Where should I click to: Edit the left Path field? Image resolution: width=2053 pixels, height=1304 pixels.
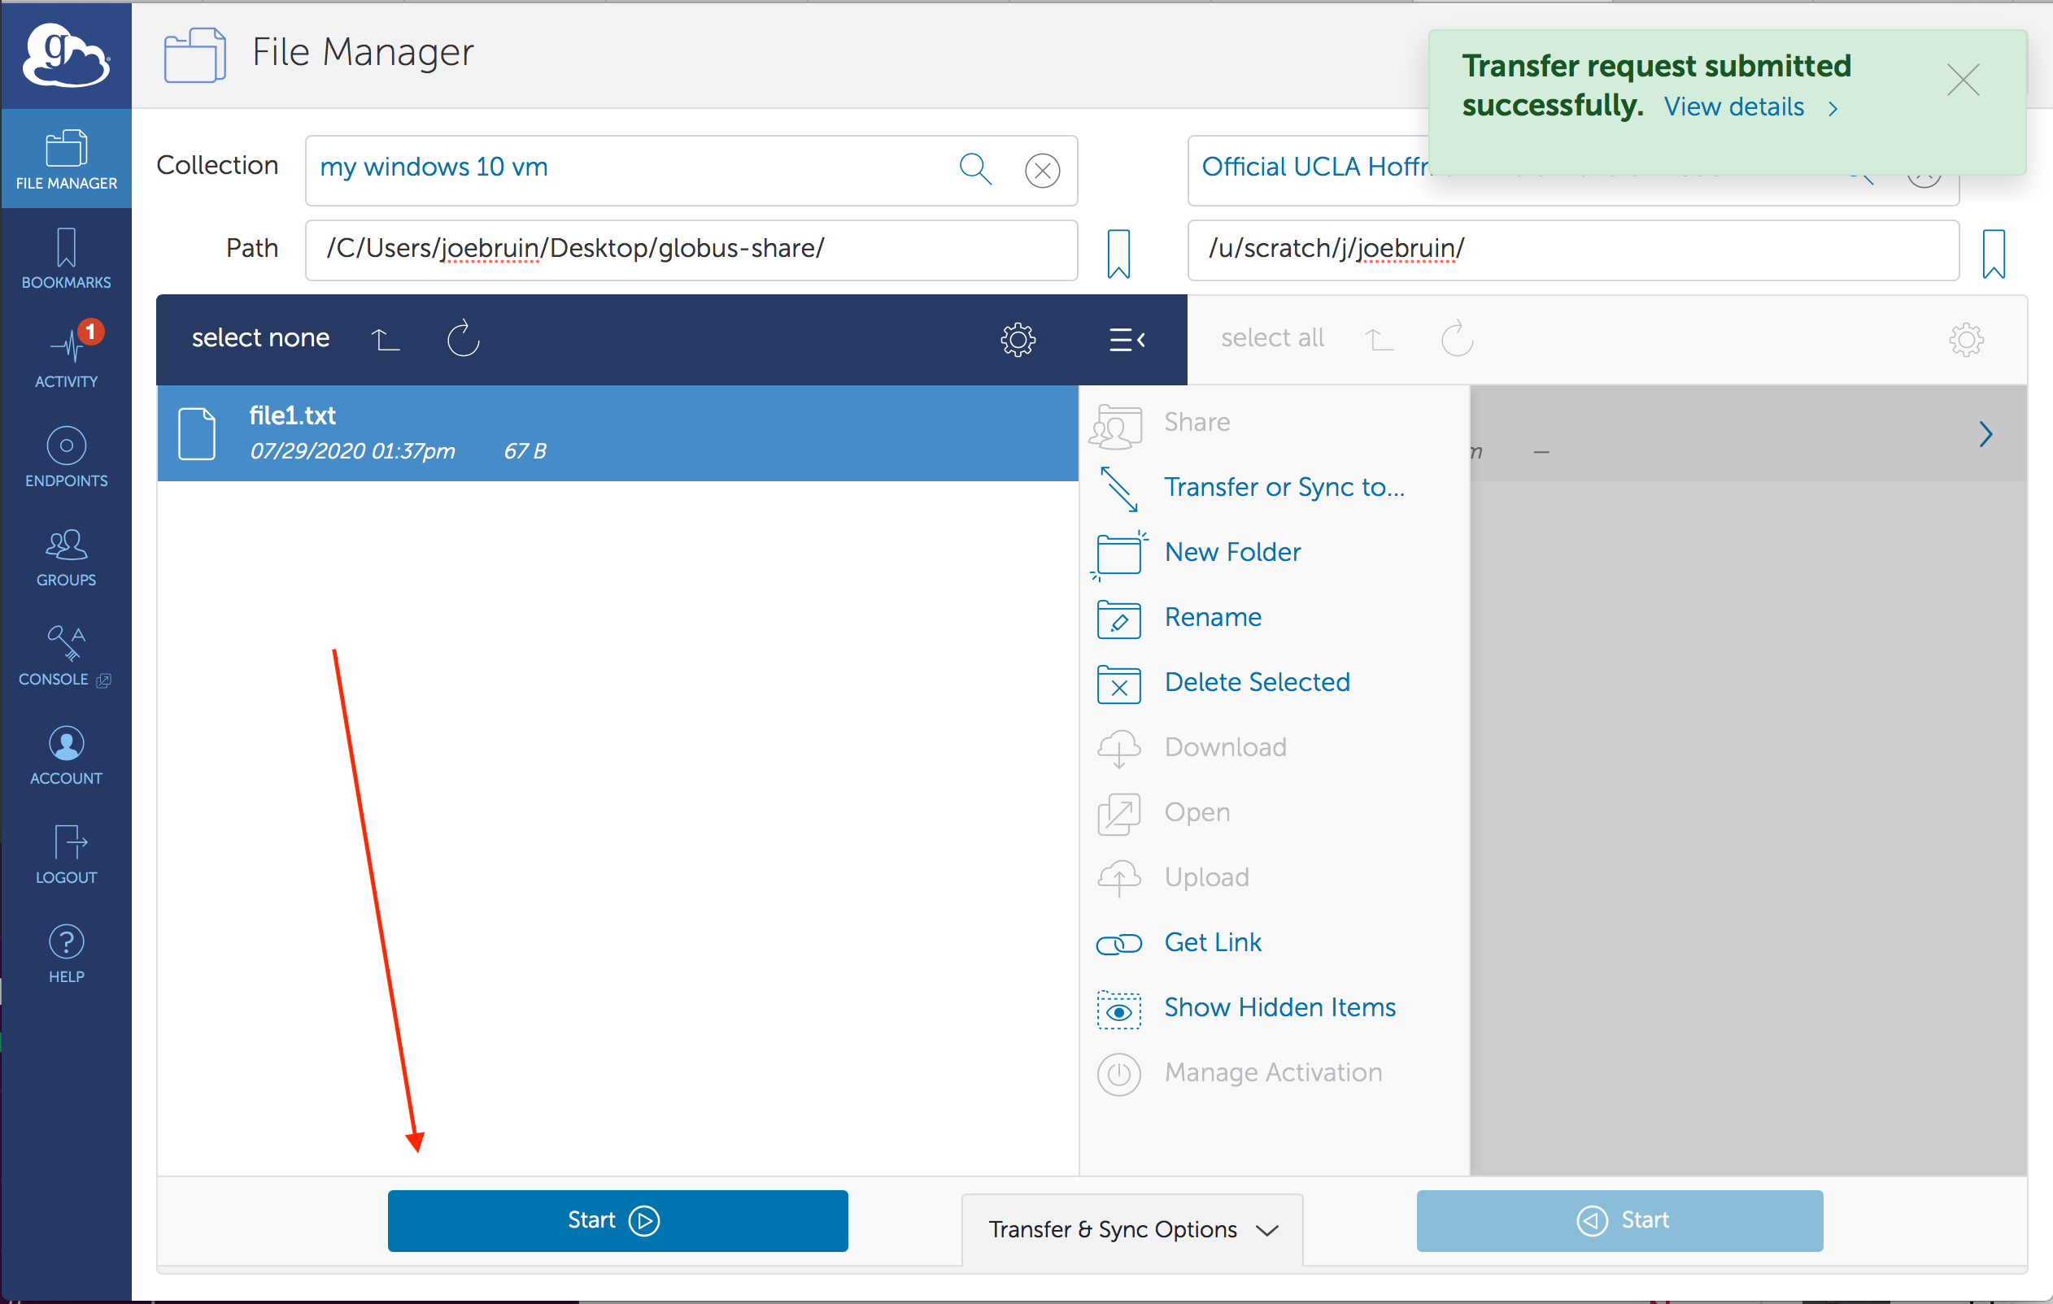[x=691, y=250]
